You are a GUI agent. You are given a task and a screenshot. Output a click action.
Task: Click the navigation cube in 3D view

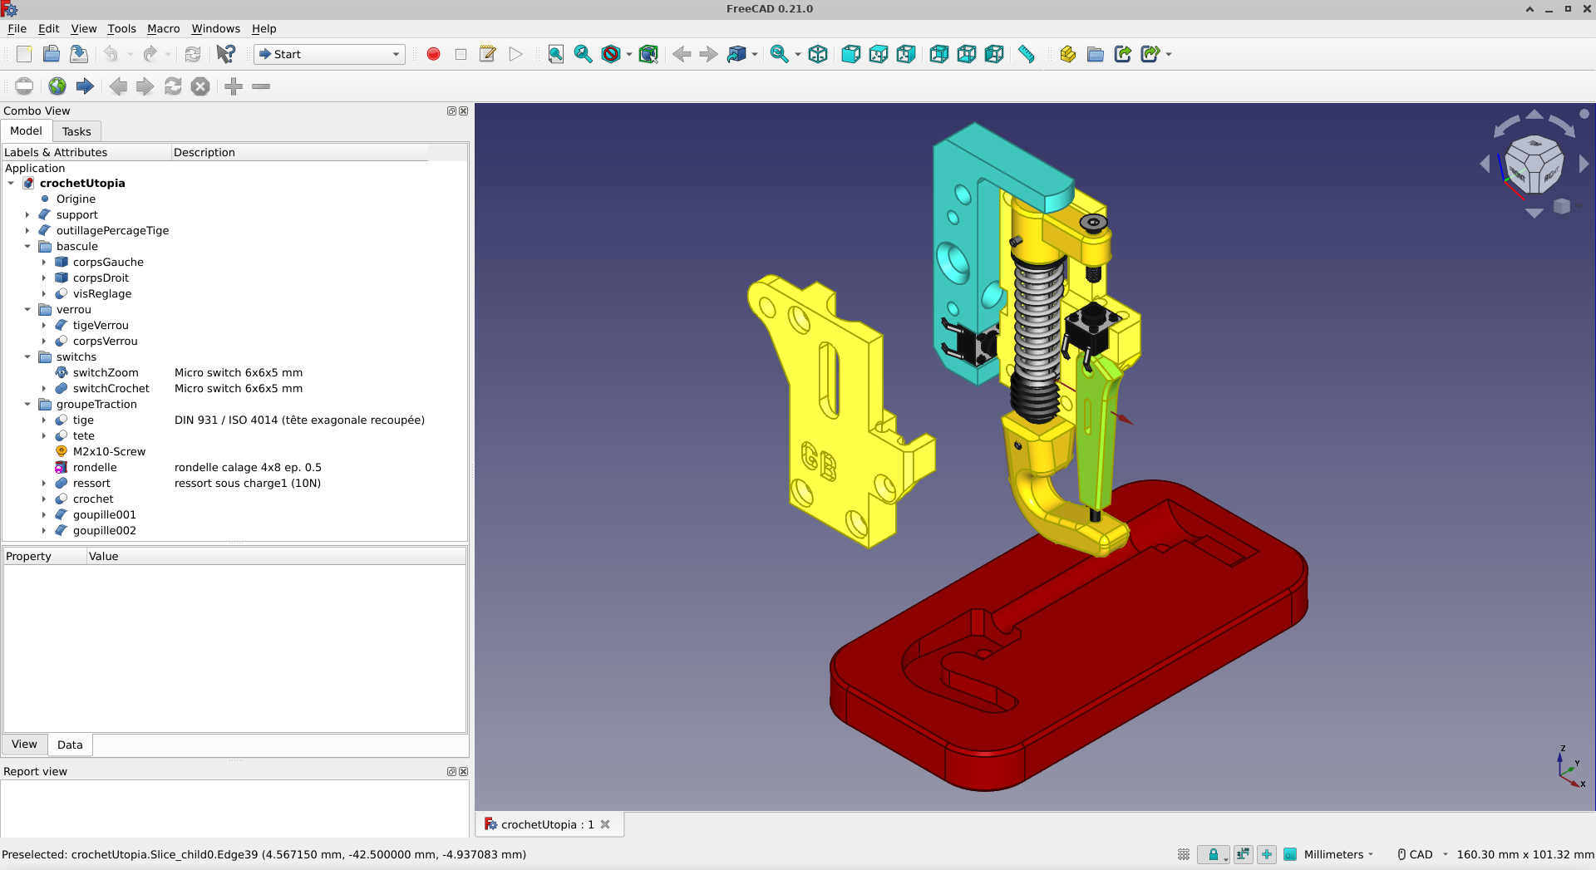click(x=1534, y=164)
